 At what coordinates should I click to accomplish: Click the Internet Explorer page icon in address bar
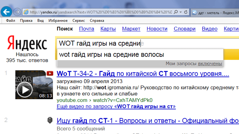point(26,12)
